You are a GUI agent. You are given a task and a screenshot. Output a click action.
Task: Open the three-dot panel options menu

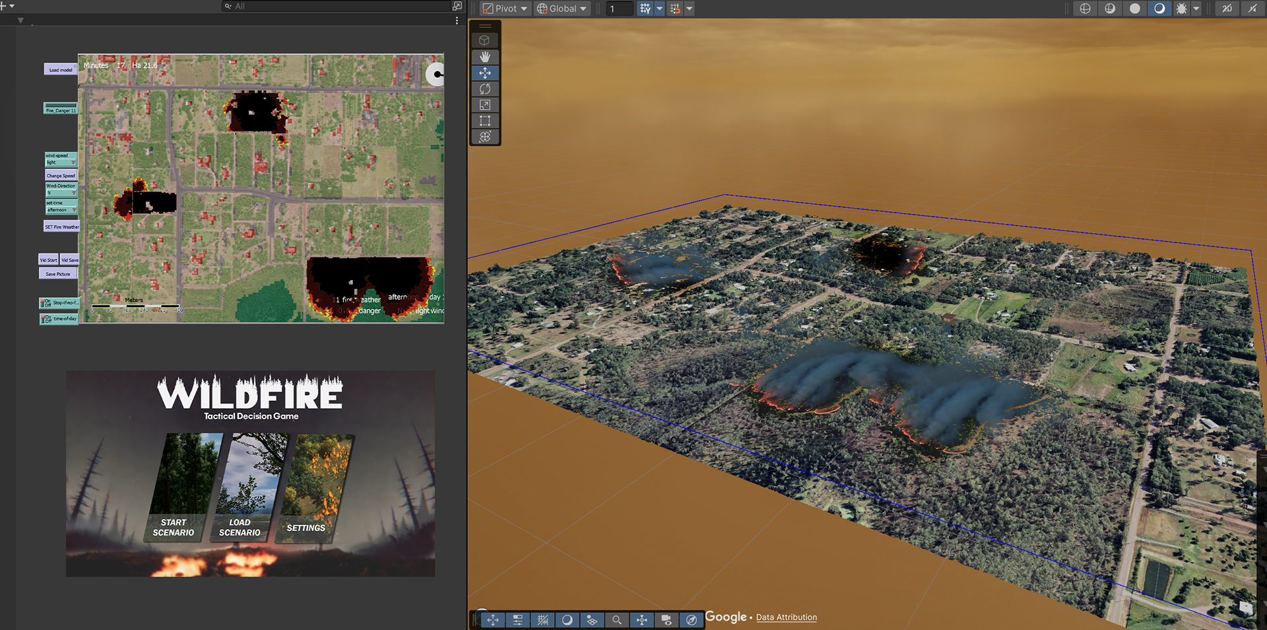point(457,21)
